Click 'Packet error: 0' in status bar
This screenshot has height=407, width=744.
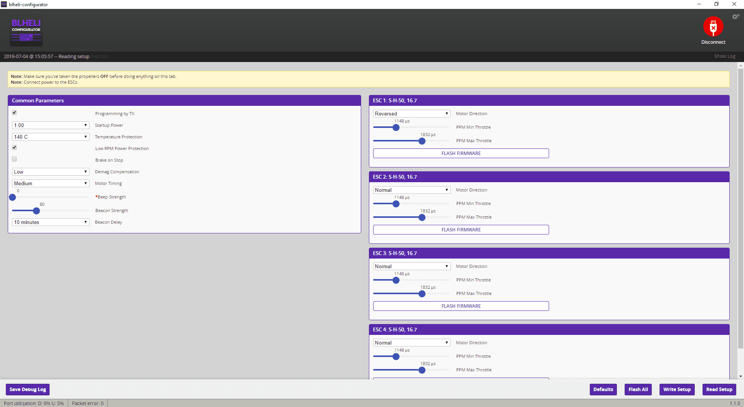pyautogui.click(x=88, y=403)
